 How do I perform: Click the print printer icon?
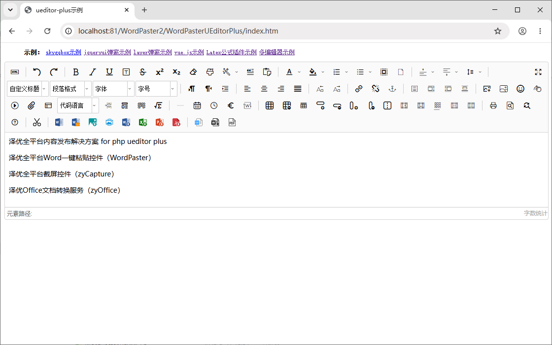click(493, 105)
